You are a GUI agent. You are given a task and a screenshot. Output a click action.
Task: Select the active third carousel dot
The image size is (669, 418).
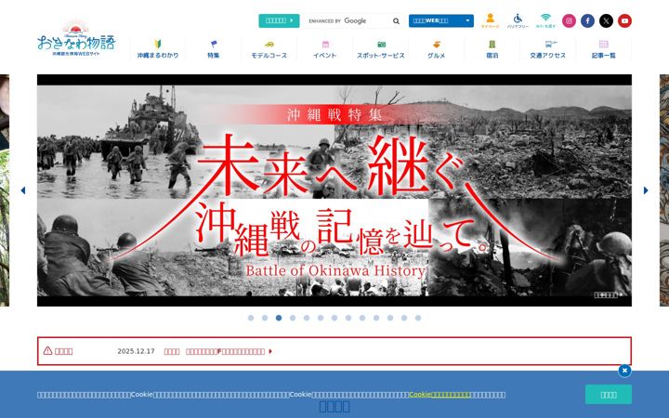279,318
